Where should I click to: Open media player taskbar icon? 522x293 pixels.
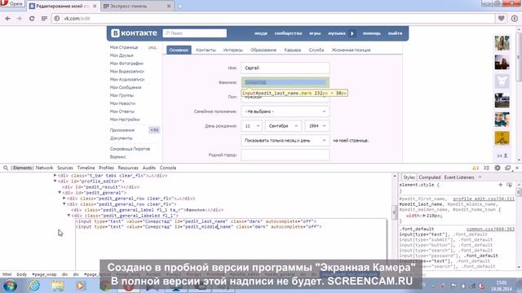80,286
